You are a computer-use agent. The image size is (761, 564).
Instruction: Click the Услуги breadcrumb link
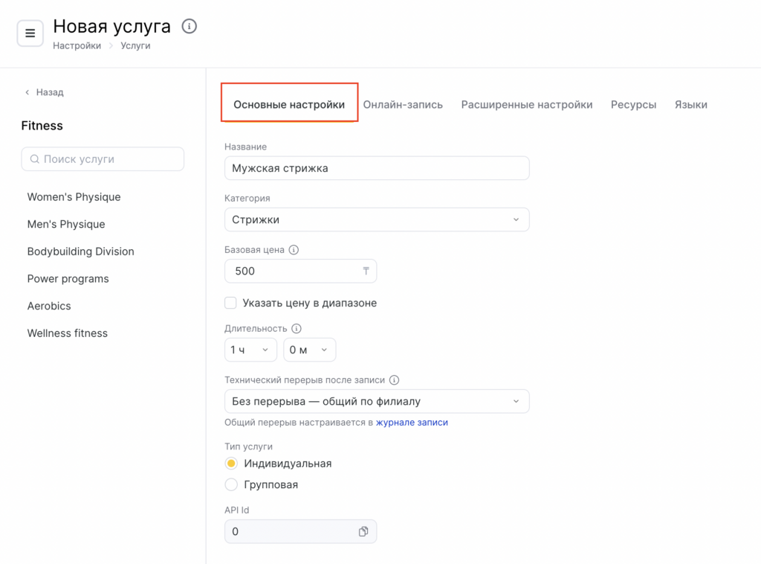click(135, 45)
